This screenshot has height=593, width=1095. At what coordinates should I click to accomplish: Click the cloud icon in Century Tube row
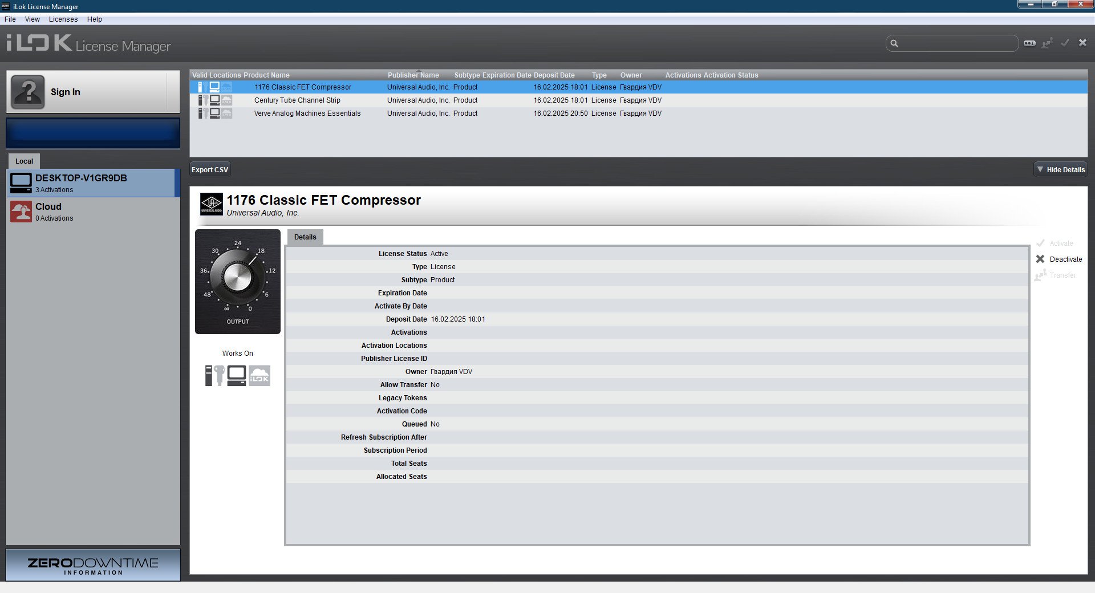tap(226, 100)
